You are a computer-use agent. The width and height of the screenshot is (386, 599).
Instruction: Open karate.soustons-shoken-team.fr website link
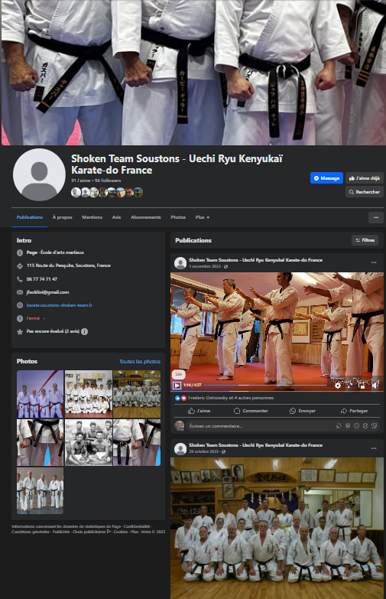click(x=59, y=304)
